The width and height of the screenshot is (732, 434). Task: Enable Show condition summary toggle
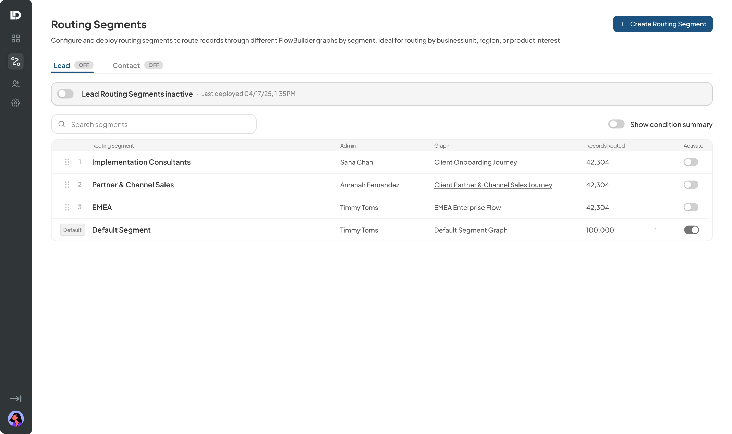tap(616, 124)
